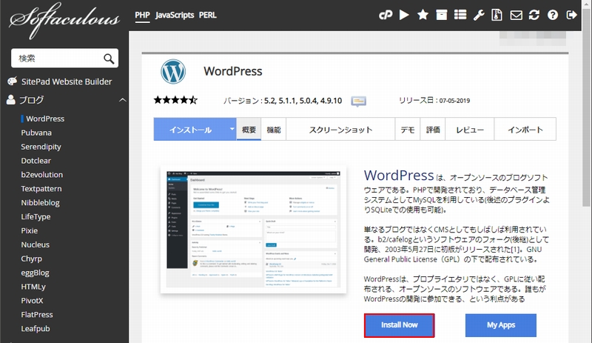Open the My Apps button
Image resolution: width=592 pixels, height=343 pixels.
pyautogui.click(x=500, y=326)
